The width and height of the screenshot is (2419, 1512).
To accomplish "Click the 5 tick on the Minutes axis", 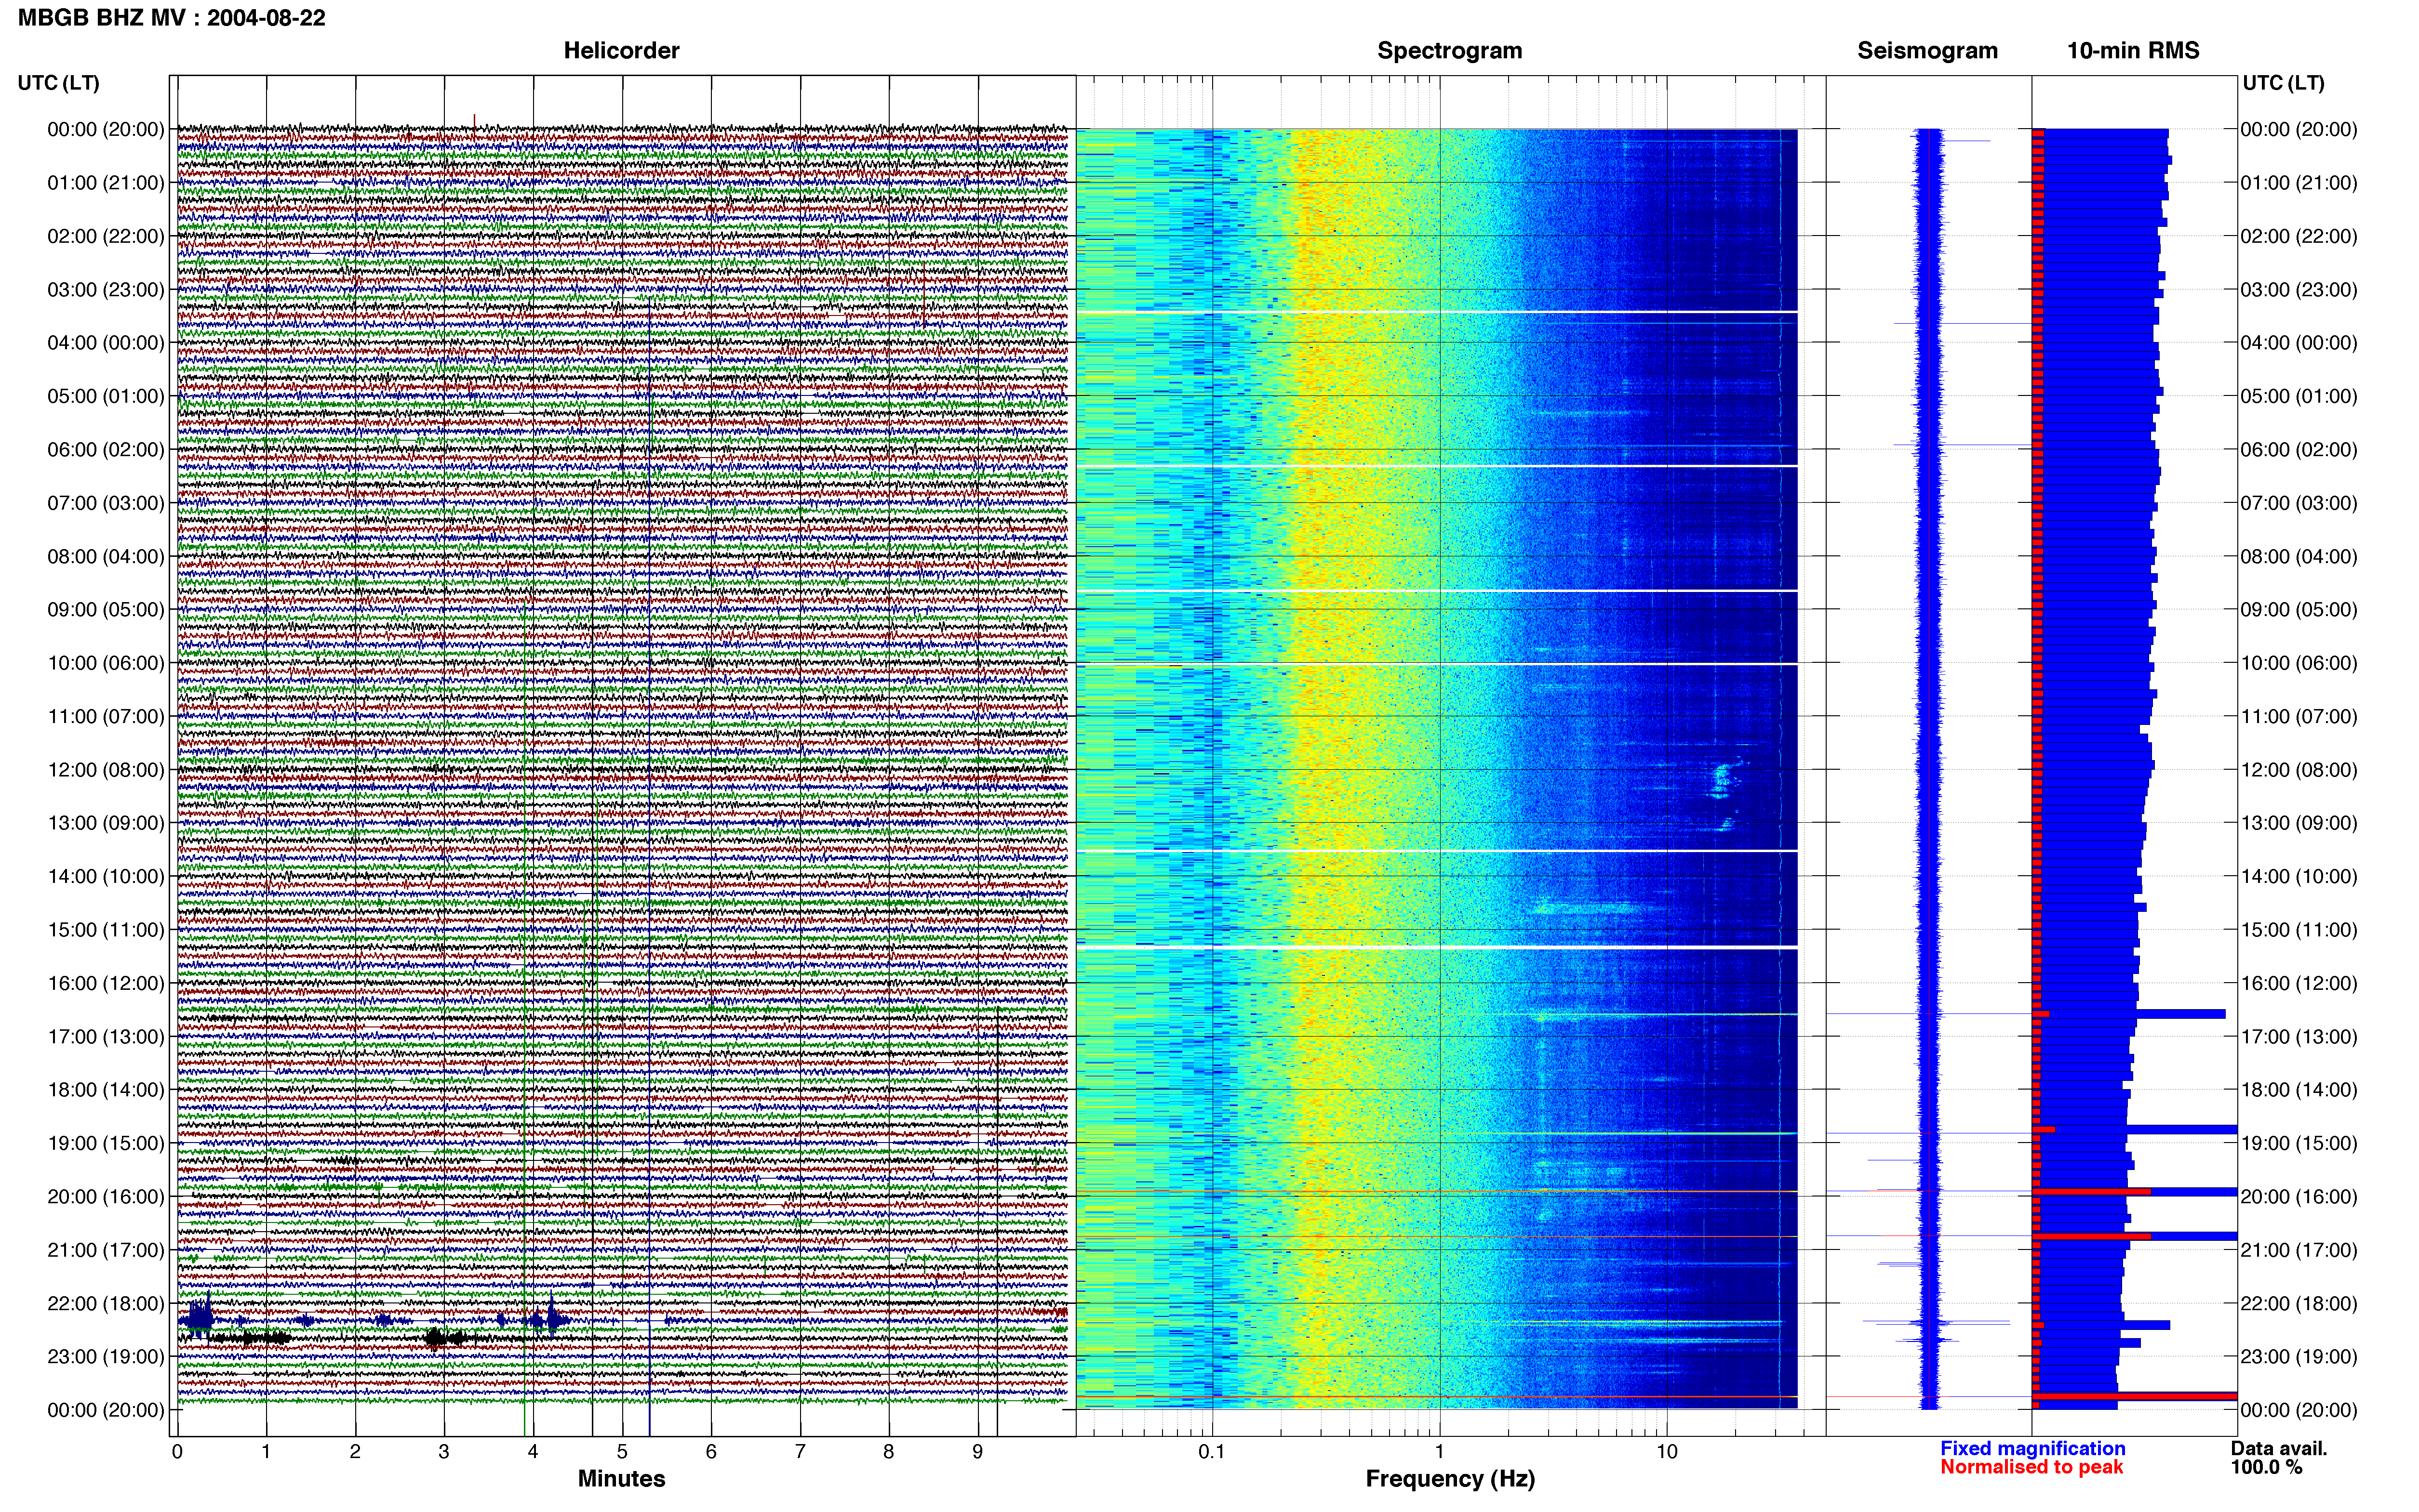I will [x=622, y=1452].
